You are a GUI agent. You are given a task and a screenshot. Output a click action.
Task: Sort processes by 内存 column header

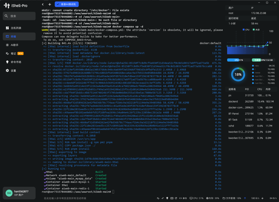tap(268, 89)
